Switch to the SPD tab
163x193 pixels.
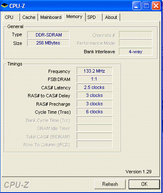click(94, 17)
